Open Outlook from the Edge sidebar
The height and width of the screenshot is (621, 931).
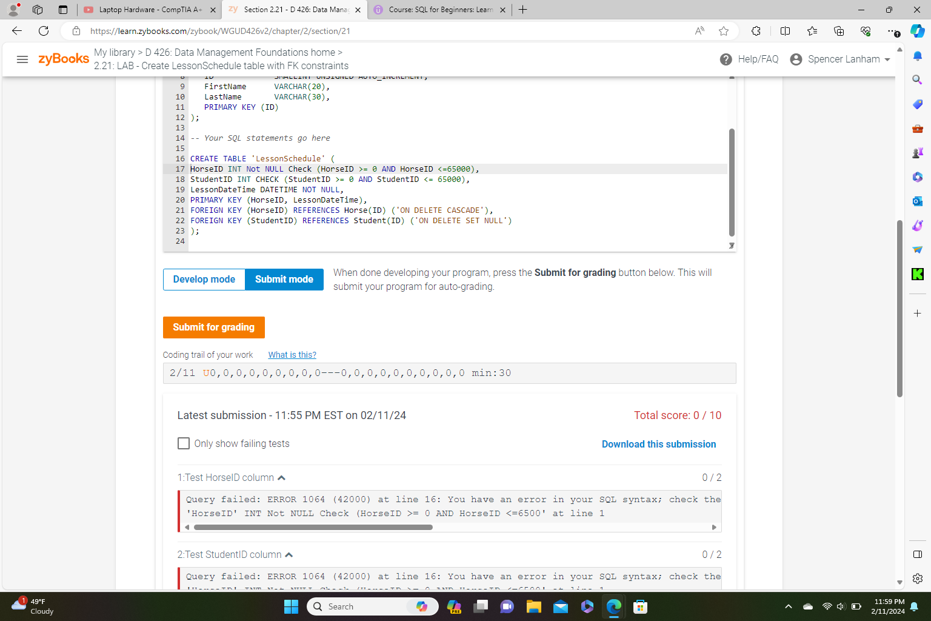917,201
